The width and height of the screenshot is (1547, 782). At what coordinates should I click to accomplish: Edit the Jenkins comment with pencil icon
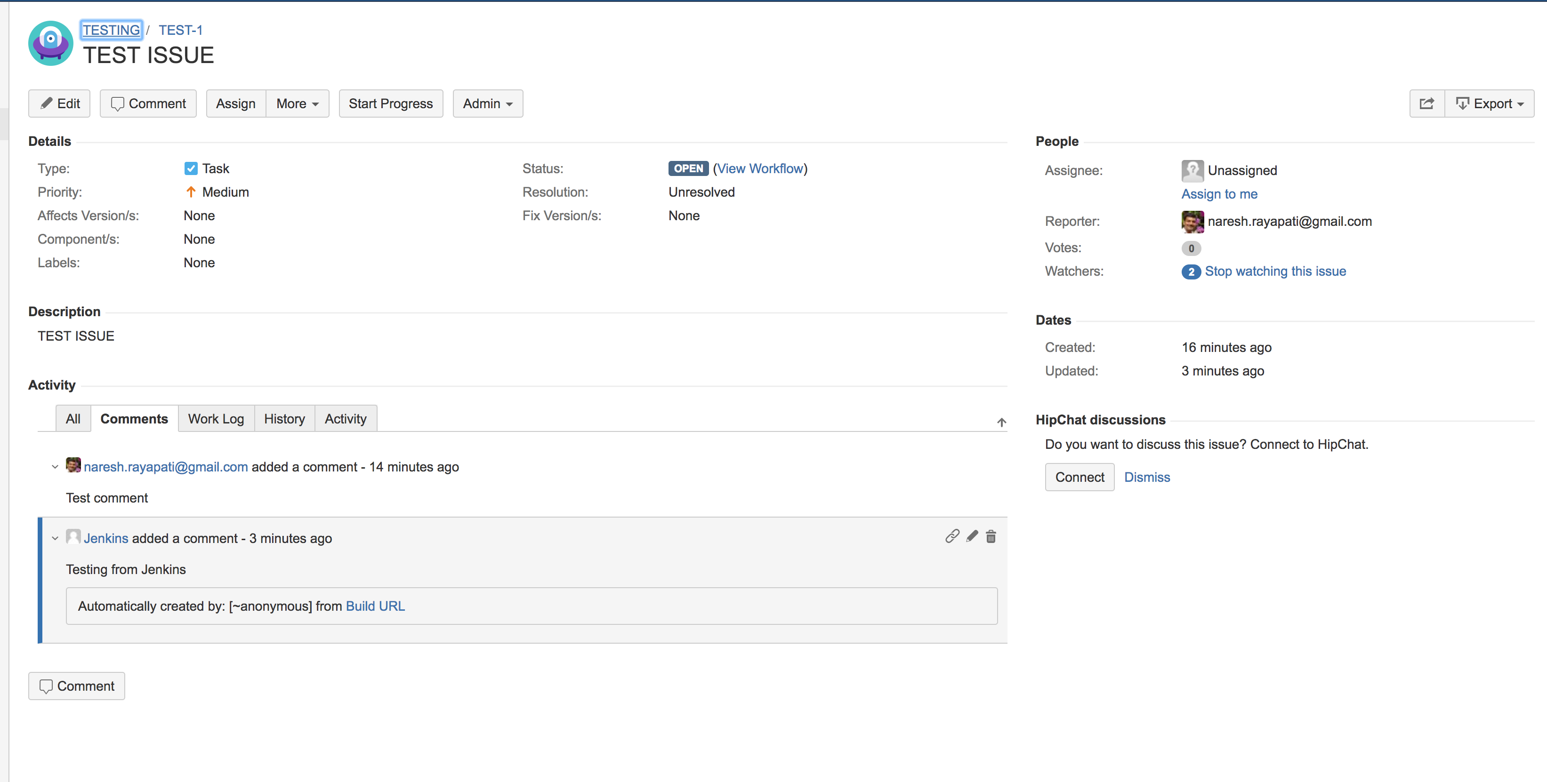pos(972,536)
